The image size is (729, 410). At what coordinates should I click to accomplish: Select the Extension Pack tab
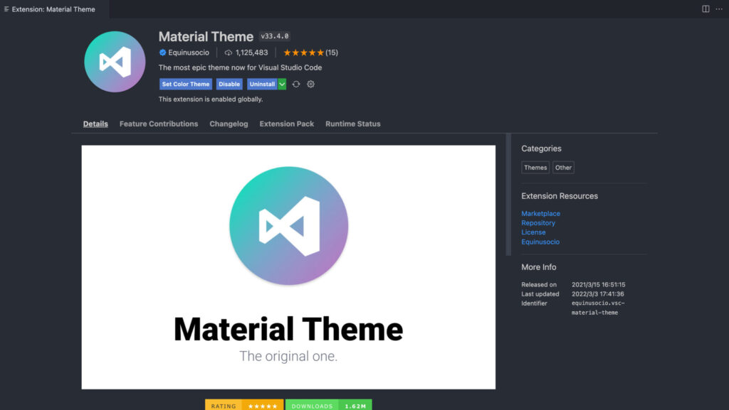pyautogui.click(x=286, y=124)
